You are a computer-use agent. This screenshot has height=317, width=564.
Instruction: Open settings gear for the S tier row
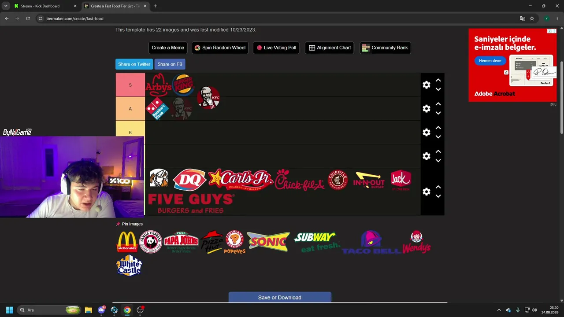(x=427, y=85)
